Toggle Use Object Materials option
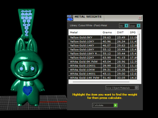Viewport: 158px width, 118px height. [x=122, y=88]
